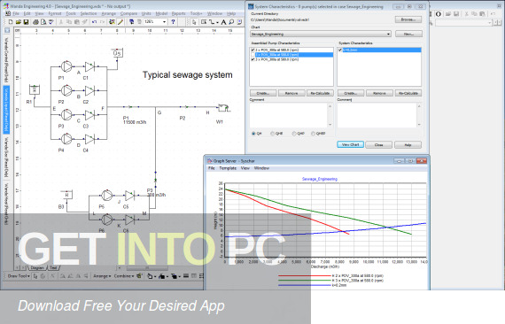Click the line color icon in bottom toolbar
This screenshot has width=505, height=324.
pos(161,276)
